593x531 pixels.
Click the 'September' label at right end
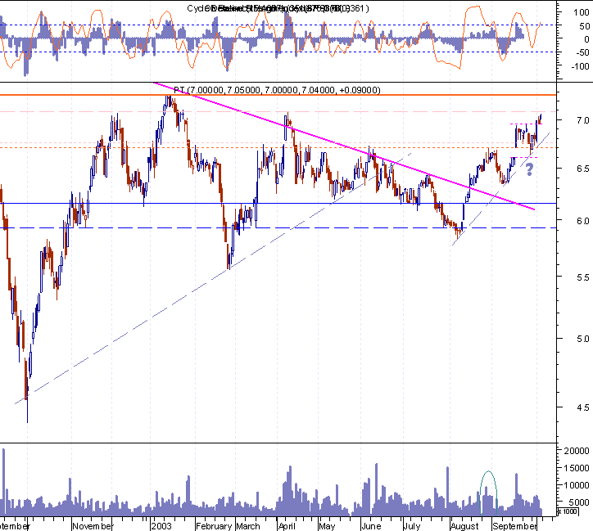point(514,526)
